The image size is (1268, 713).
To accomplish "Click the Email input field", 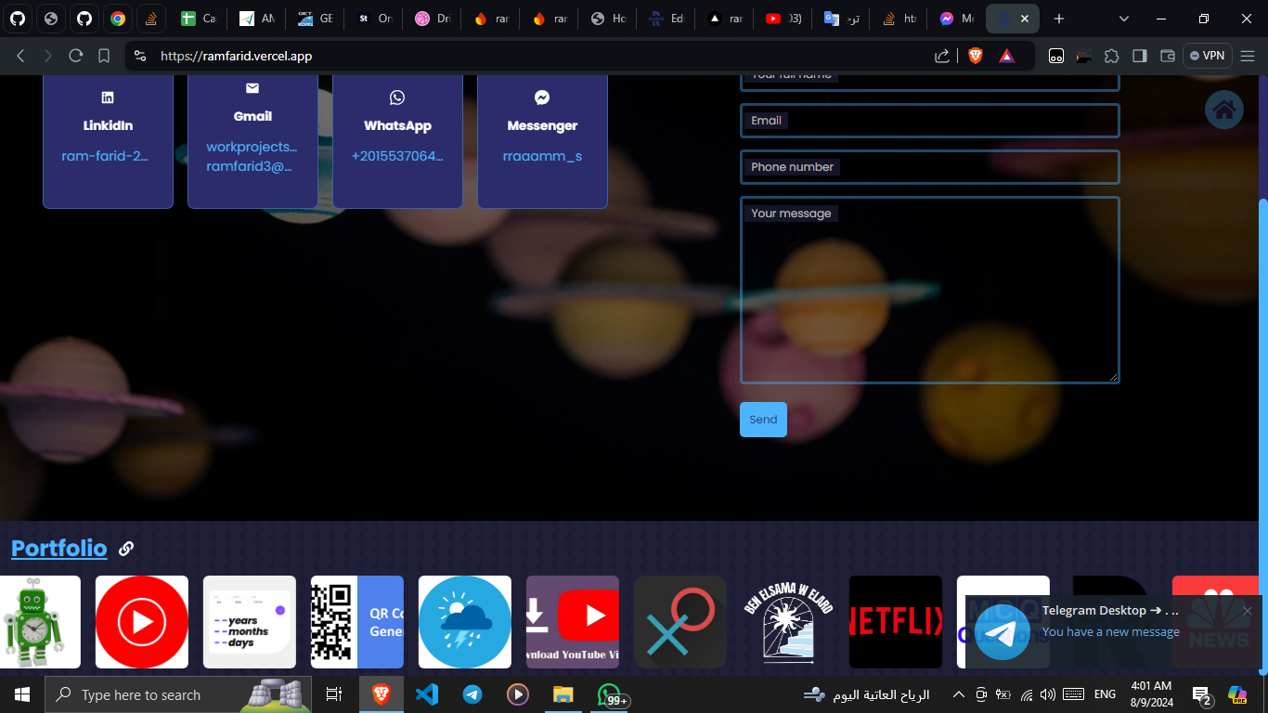I will point(929,121).
